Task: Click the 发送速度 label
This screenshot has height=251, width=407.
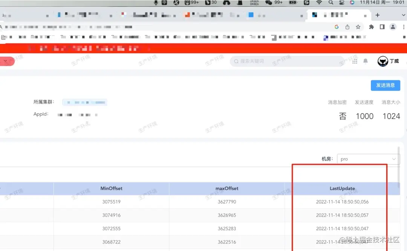Action: (364, 102)
